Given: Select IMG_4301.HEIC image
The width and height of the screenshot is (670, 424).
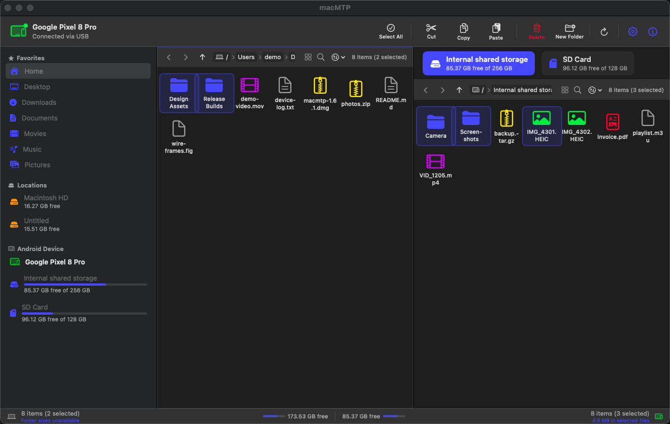Looking at the screenshot, I should [x=542, y=126].
